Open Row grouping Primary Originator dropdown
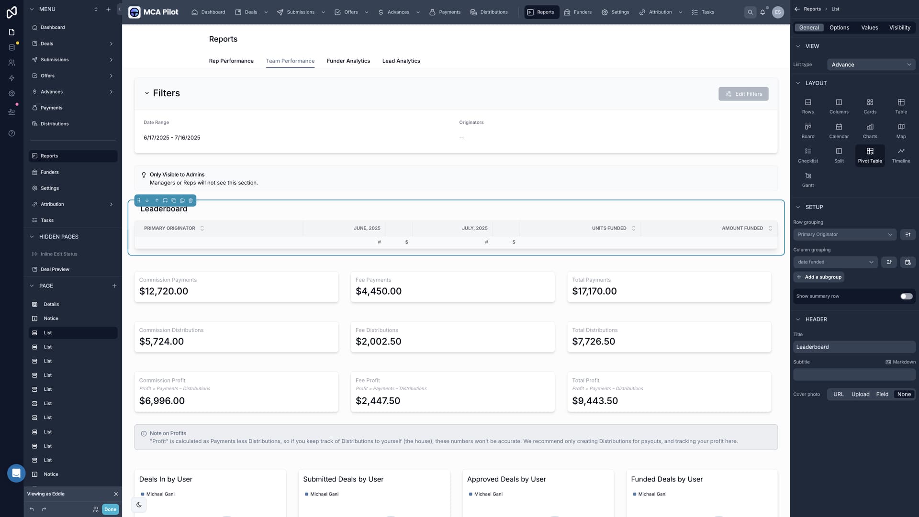Image resolution: width=919 pixels, height=517 pixels. [x=844, y=235]
